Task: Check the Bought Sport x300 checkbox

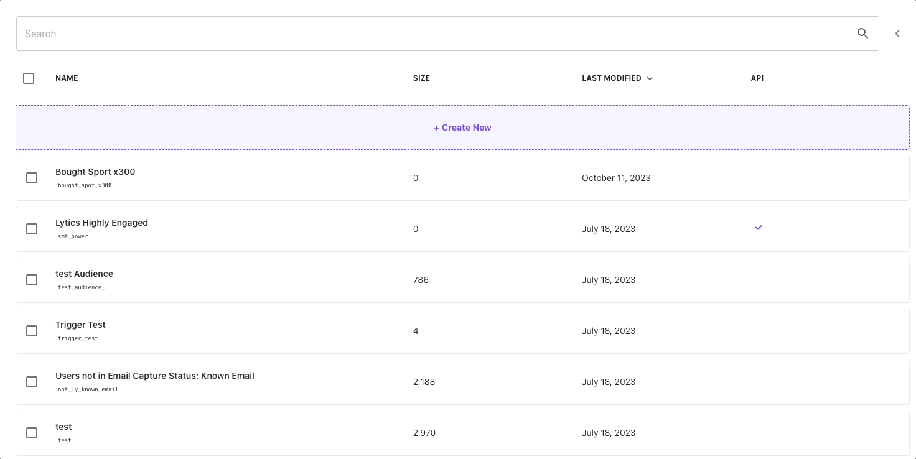Action: pyautogui.click(x=32, y=178)
